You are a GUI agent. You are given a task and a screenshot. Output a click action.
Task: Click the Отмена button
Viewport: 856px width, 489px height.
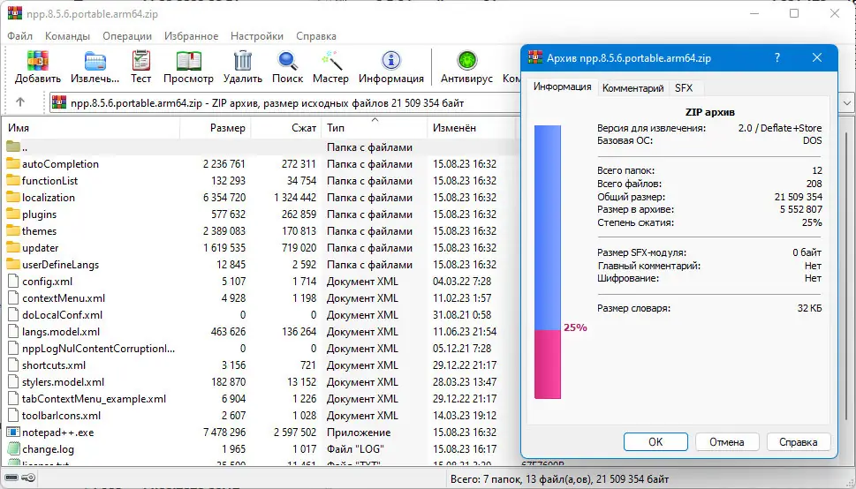pos(727,442)
